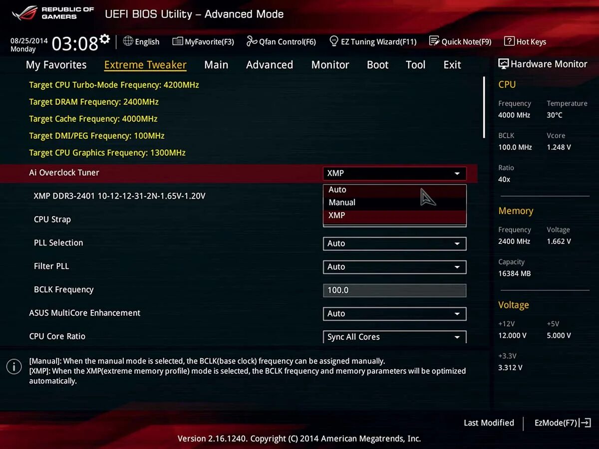Click the info icon beside help text

[14, 367]
